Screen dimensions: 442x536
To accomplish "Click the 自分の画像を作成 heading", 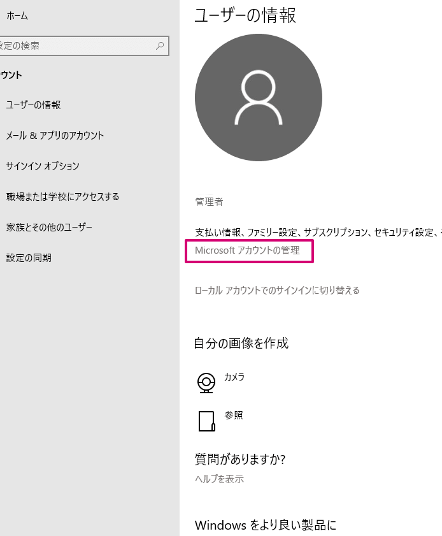I will tap(241, 344).
